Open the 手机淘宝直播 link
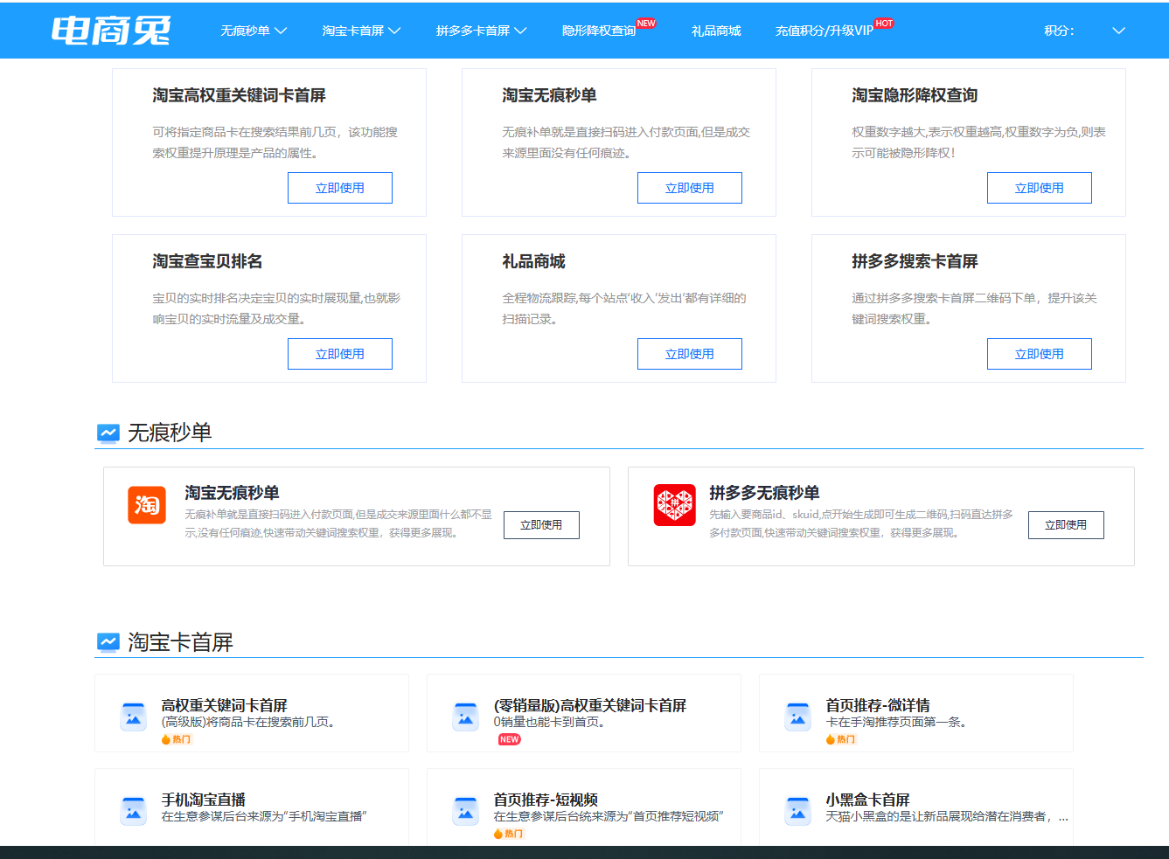This screenshot has height=859, width=1169. pyautogui.click(x=203, y=800)
